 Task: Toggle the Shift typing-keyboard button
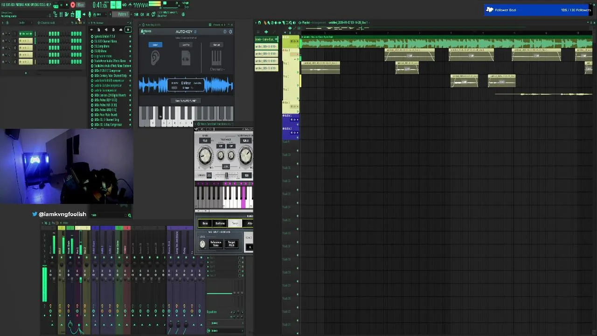136,14
